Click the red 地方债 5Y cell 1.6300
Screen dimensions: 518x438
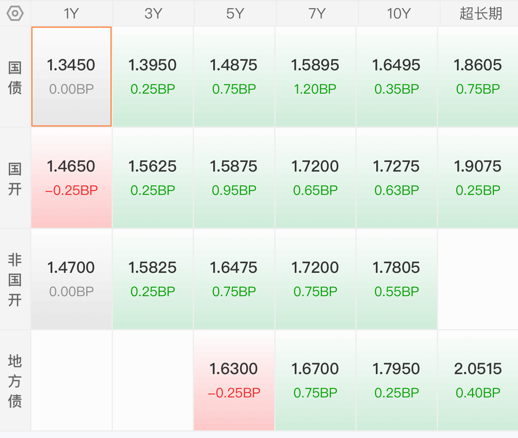pyautogui.click(x=234, y=381)
